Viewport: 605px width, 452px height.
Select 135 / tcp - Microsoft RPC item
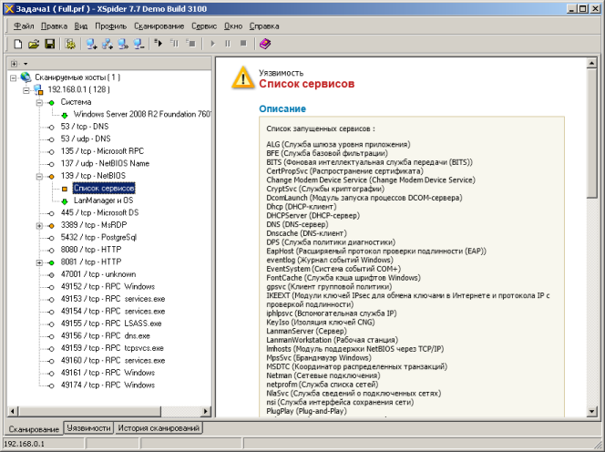(102, 151)
